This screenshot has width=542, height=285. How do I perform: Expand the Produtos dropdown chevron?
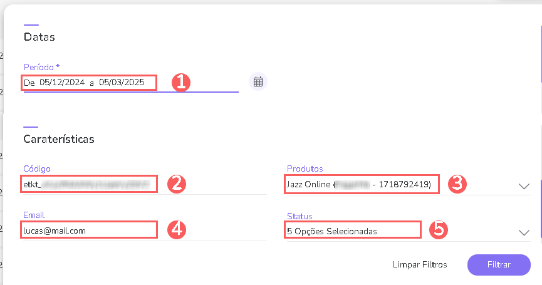[x=524, y=186]
